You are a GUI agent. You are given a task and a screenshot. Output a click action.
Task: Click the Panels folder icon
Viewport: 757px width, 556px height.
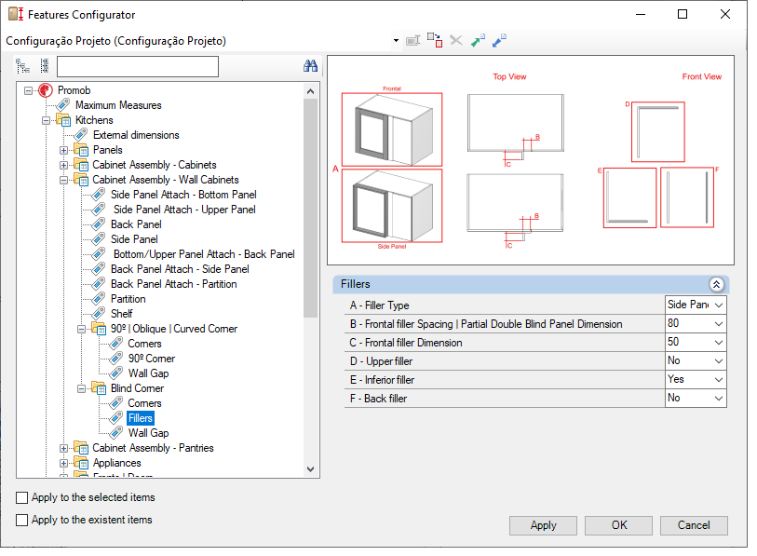coord(81,150)
